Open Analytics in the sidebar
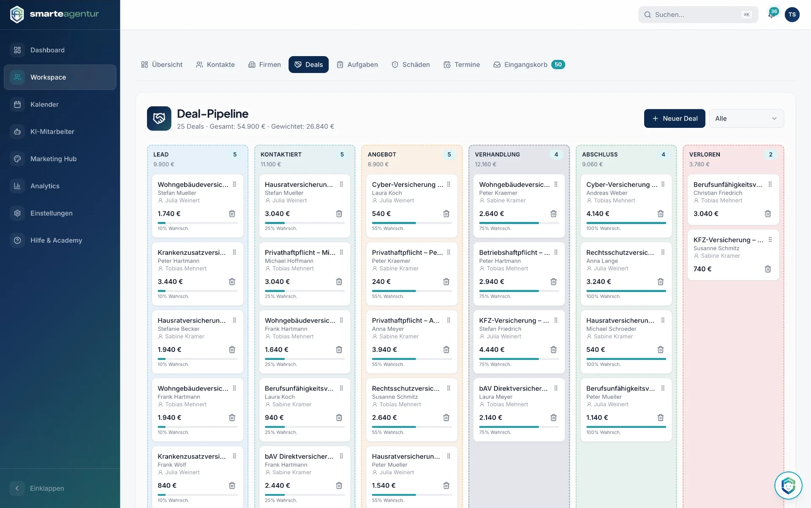 click(60, 186)
